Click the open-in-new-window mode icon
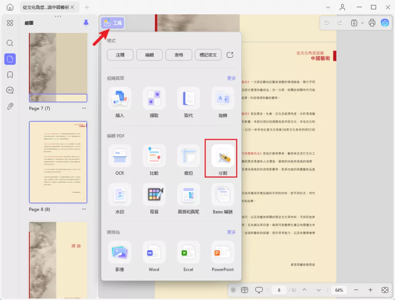Viewport: 395px width, 300px height. click(x=230, y=55)
